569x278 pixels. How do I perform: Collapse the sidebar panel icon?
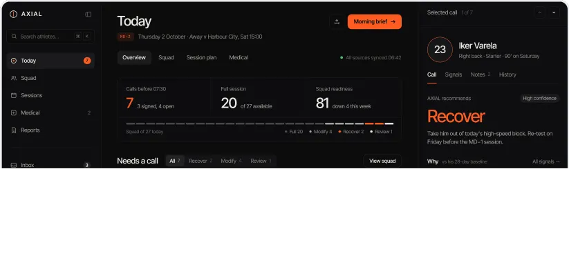pyautogui.click(x=88, y=14)
